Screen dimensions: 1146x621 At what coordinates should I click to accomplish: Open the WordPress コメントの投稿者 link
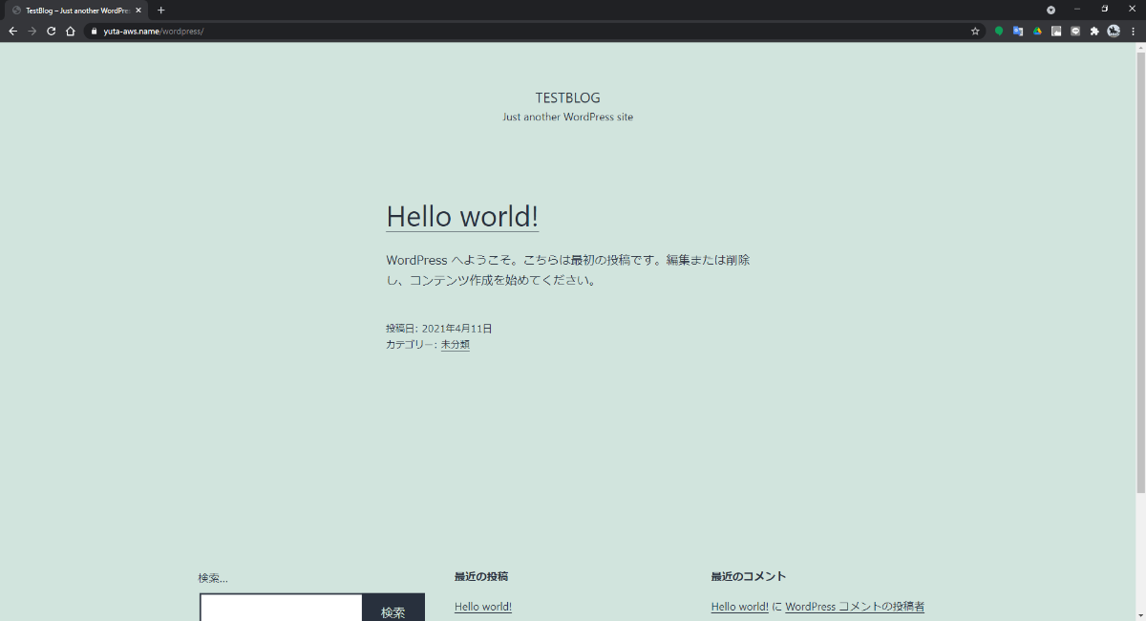pyautogui.click(x=855, y=607)
